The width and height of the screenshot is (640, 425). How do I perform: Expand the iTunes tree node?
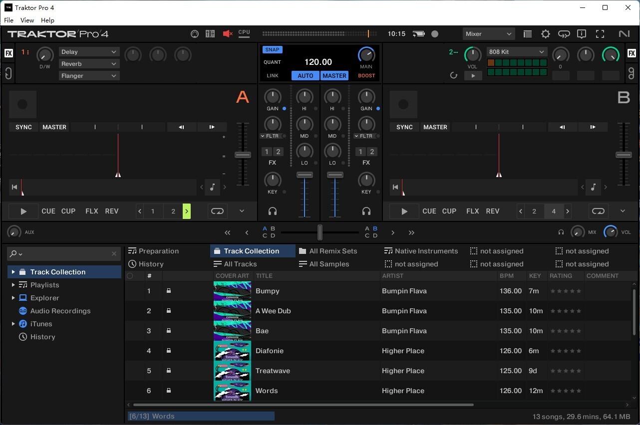tap(13, 324)
